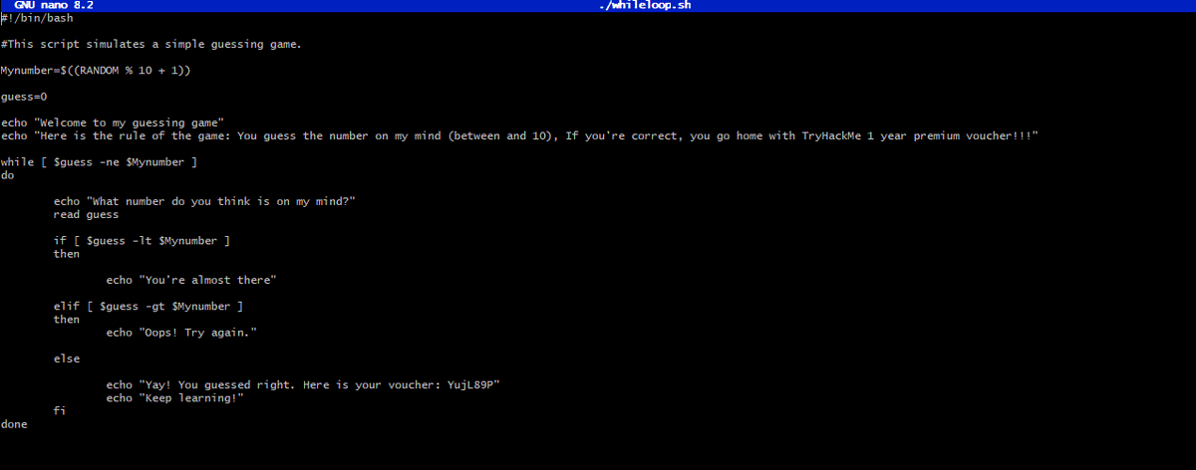Click the 'read guess' line
1196x470 pixels.
coord(86,214)
